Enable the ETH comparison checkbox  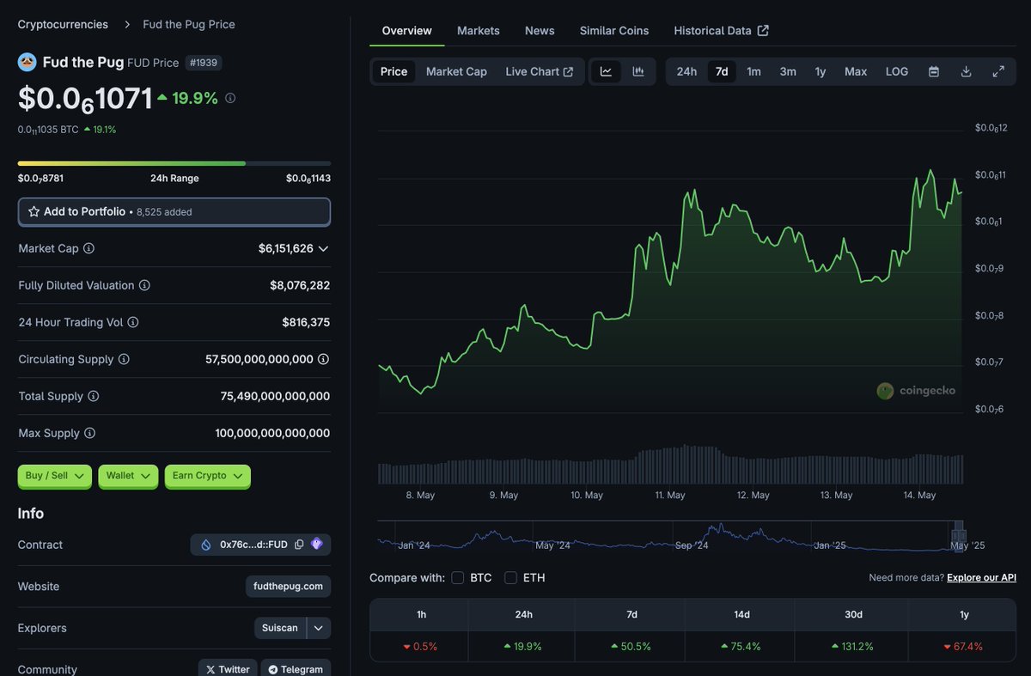click(x=510, y=578)
